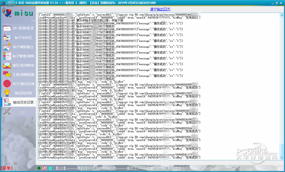The width and height of the screenshot is (285, 172).
Task: Open 帖子模板建立 template builder
Action: pos(18,47)
